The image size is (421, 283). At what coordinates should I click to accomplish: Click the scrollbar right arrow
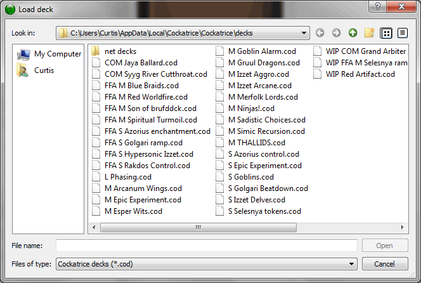click(402, 227)
